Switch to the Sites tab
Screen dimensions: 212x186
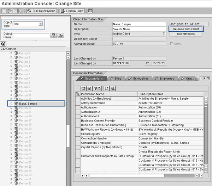[117, 78]
